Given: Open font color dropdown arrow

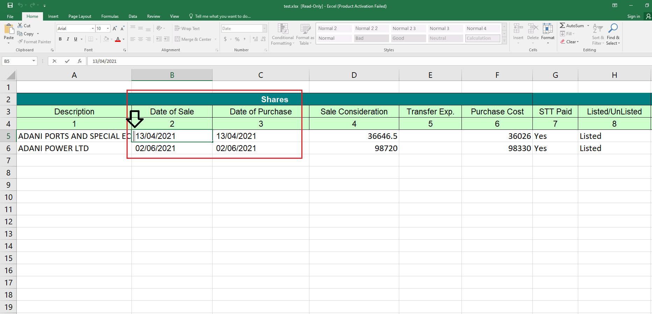Looking at the screenshot, I should point(123,39).
